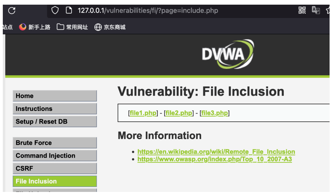Reload the page with the refresh icon
The height and width of the screenshot is (195, 333).
click(x=12, y=10)
